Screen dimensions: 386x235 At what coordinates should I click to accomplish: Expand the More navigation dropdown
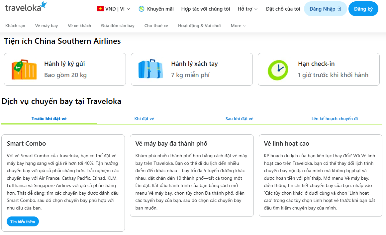(x=238, y=26)
